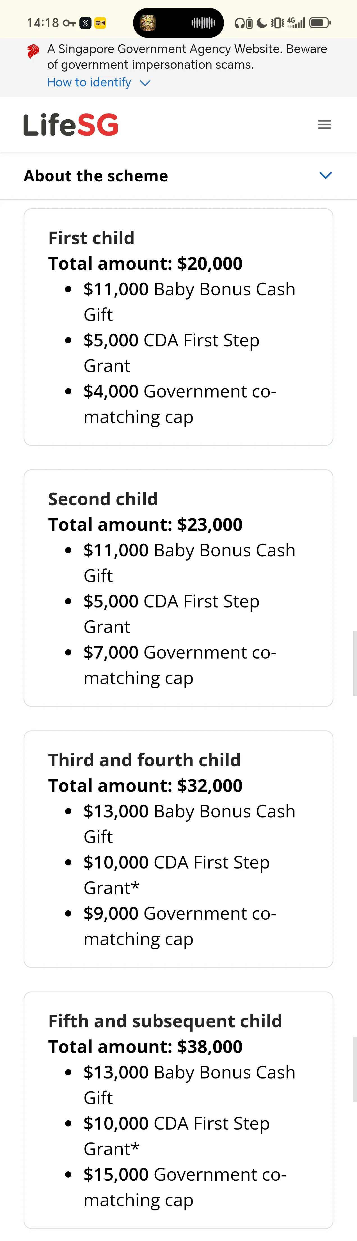The height and width of the screenshot is (1241, 357).
Task: Tap the red Singapore lion crest icon
Action: click(33, 51)
